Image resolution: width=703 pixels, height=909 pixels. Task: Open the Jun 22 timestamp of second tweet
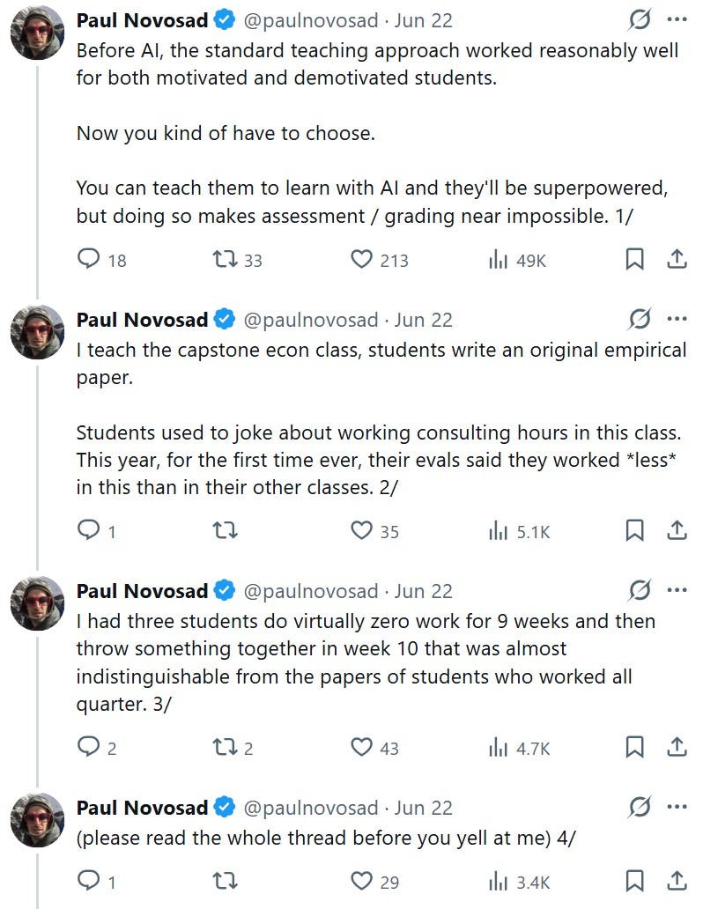(x=424, y=320)
